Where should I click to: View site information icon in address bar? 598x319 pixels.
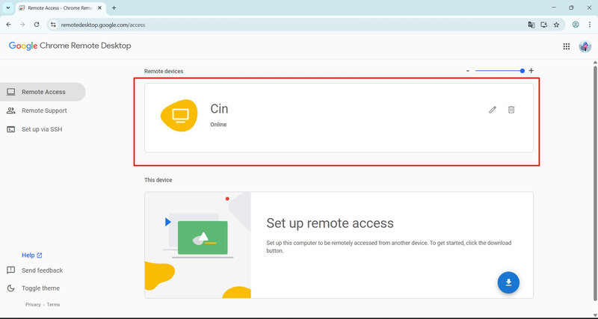pyautogui.click(x=53, y=25)
